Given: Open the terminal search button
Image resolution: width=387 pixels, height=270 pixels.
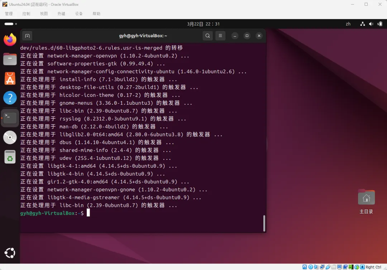Looking at the screenshot, I should point(207,36).
